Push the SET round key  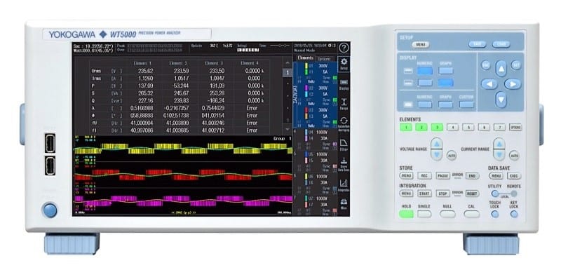click(x=516, y=65)
